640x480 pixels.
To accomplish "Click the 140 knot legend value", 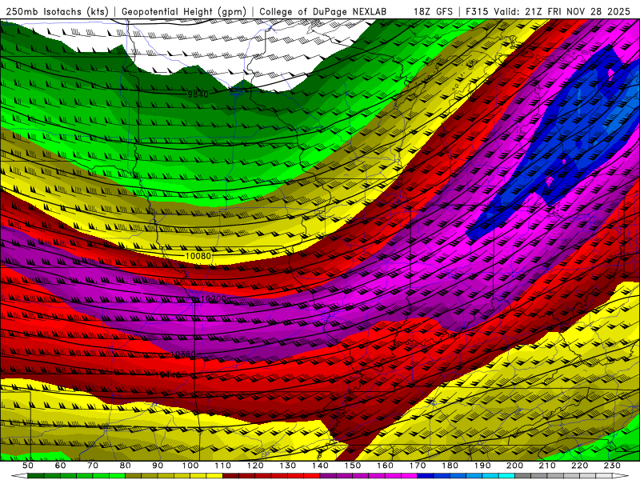I will click(320, 466).
